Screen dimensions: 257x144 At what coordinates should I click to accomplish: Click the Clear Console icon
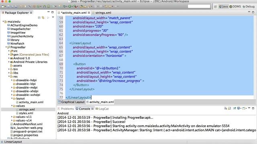pos(226,108)
